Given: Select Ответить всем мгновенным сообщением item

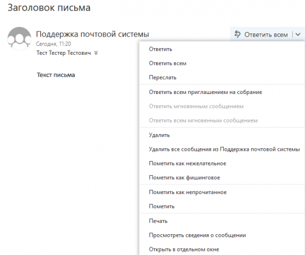Looking at the screenshot, I should coord(222,120).
